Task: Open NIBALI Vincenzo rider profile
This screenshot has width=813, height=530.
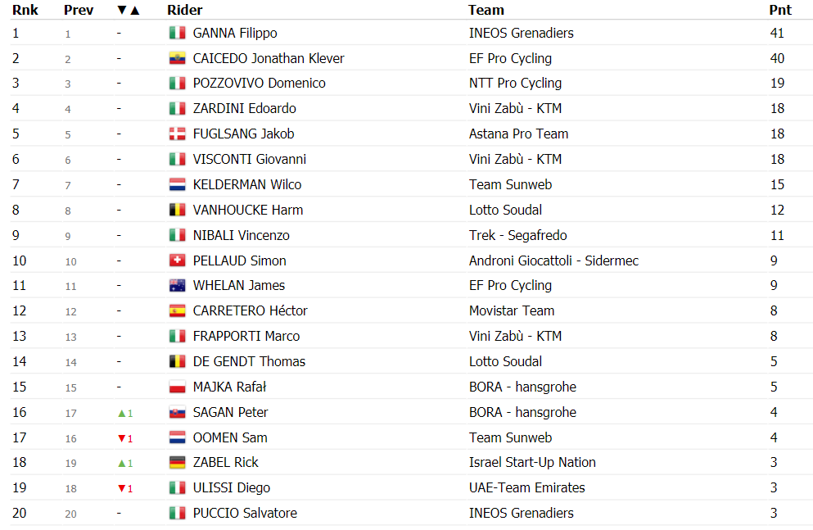Action: (x=241, y=235)
